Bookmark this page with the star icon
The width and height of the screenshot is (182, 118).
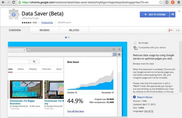tap(161, 2)
